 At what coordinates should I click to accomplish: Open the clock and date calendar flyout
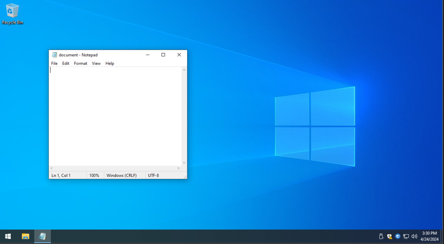(429, 236)
